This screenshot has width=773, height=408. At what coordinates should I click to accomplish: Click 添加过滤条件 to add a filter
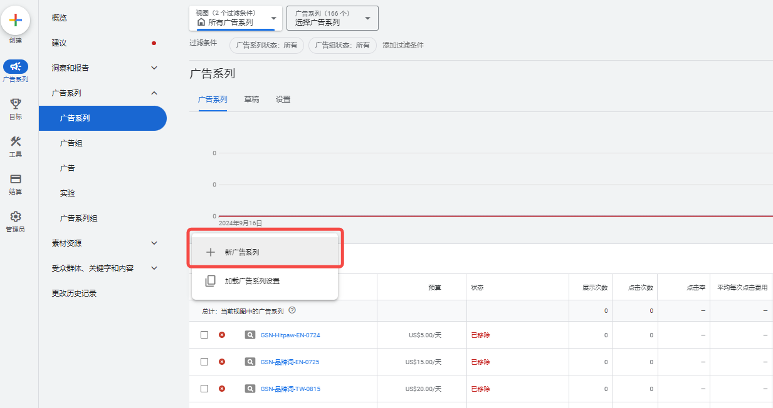click(x=403, y=45)
